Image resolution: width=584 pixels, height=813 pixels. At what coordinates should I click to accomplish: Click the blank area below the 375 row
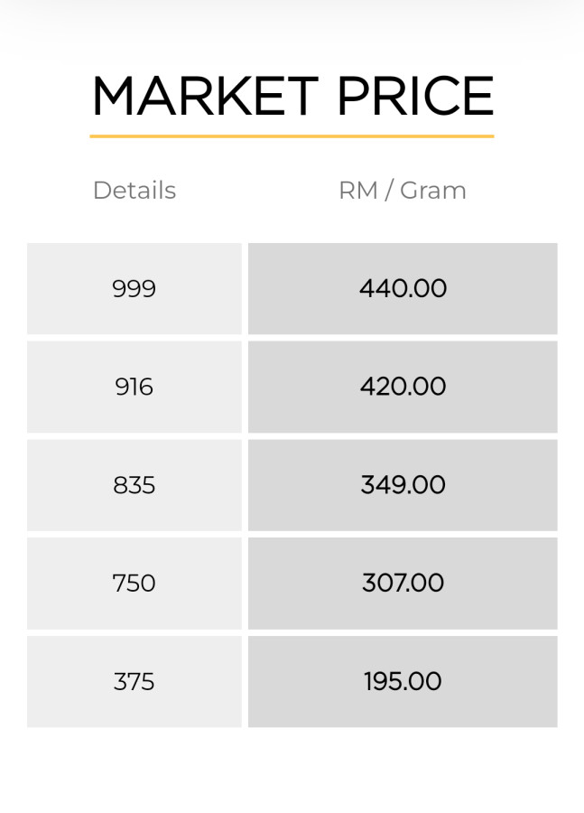coord(134,768)
